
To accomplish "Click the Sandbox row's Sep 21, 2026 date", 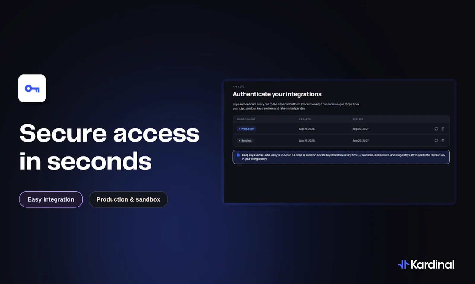I will (x=307, y=141).
